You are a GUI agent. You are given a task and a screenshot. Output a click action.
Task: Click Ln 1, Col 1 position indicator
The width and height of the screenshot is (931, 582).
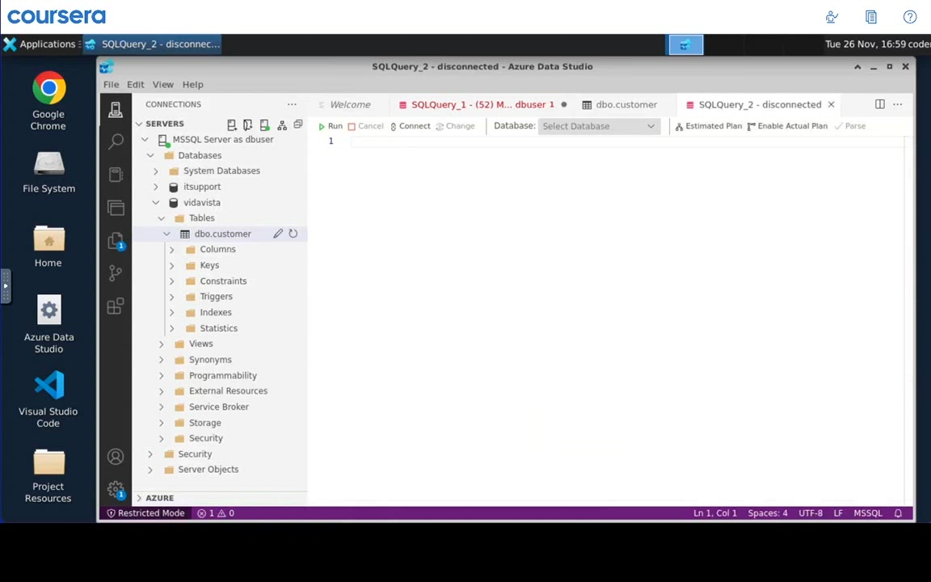pyautogui.click(x=715, y=513)
